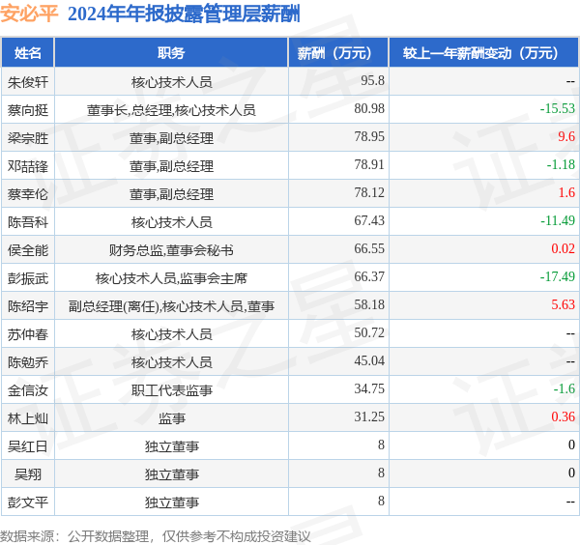Viewport: 580px width, 545px height.
Task: Select the name 彭文平
Action: [x=28, y=502]
